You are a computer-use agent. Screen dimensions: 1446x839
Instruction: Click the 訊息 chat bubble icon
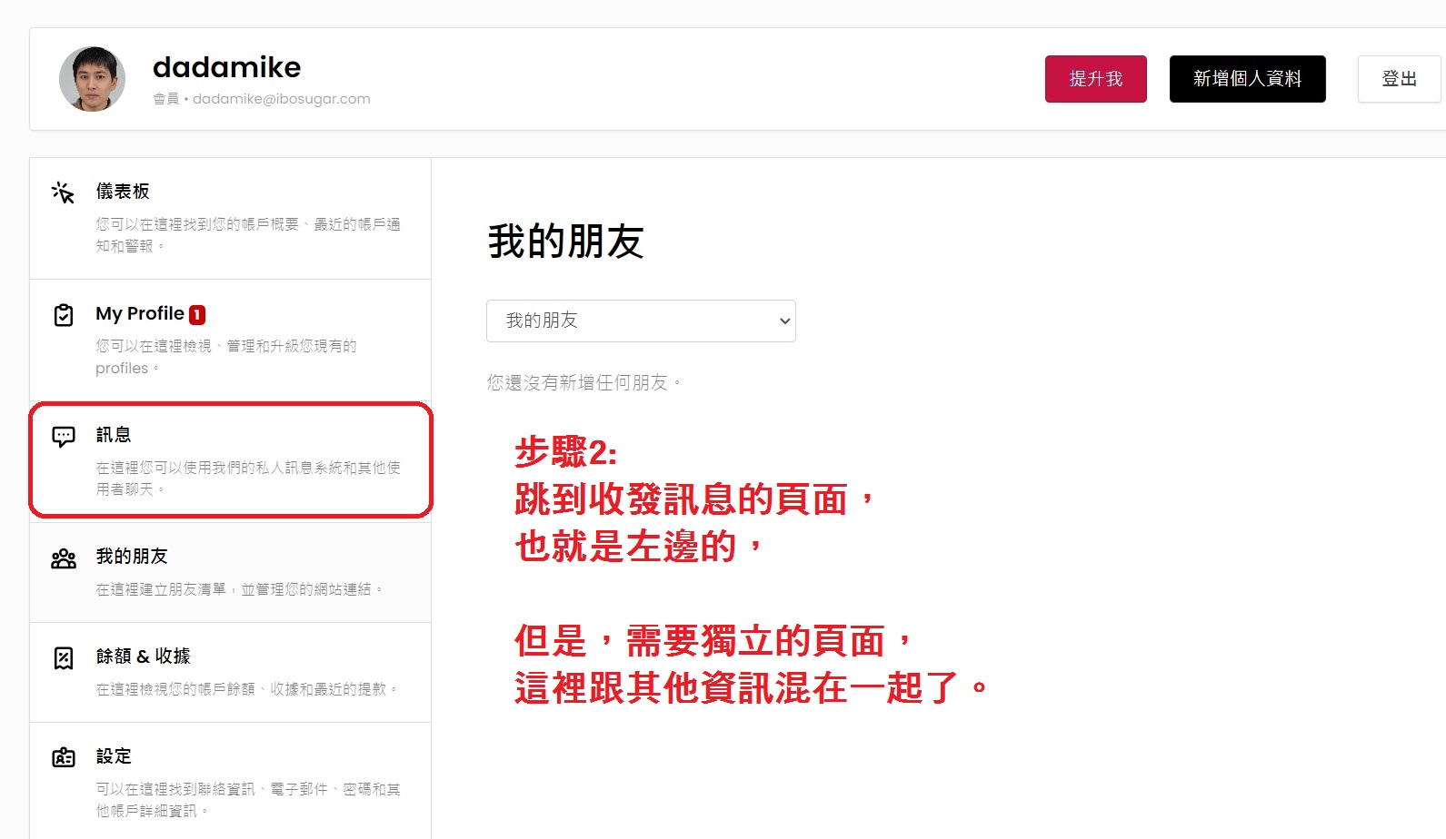pos(64,437)
